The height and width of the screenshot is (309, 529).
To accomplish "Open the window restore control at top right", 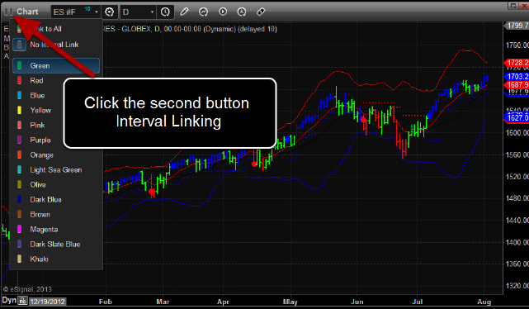I will click(x=513, y=6).
